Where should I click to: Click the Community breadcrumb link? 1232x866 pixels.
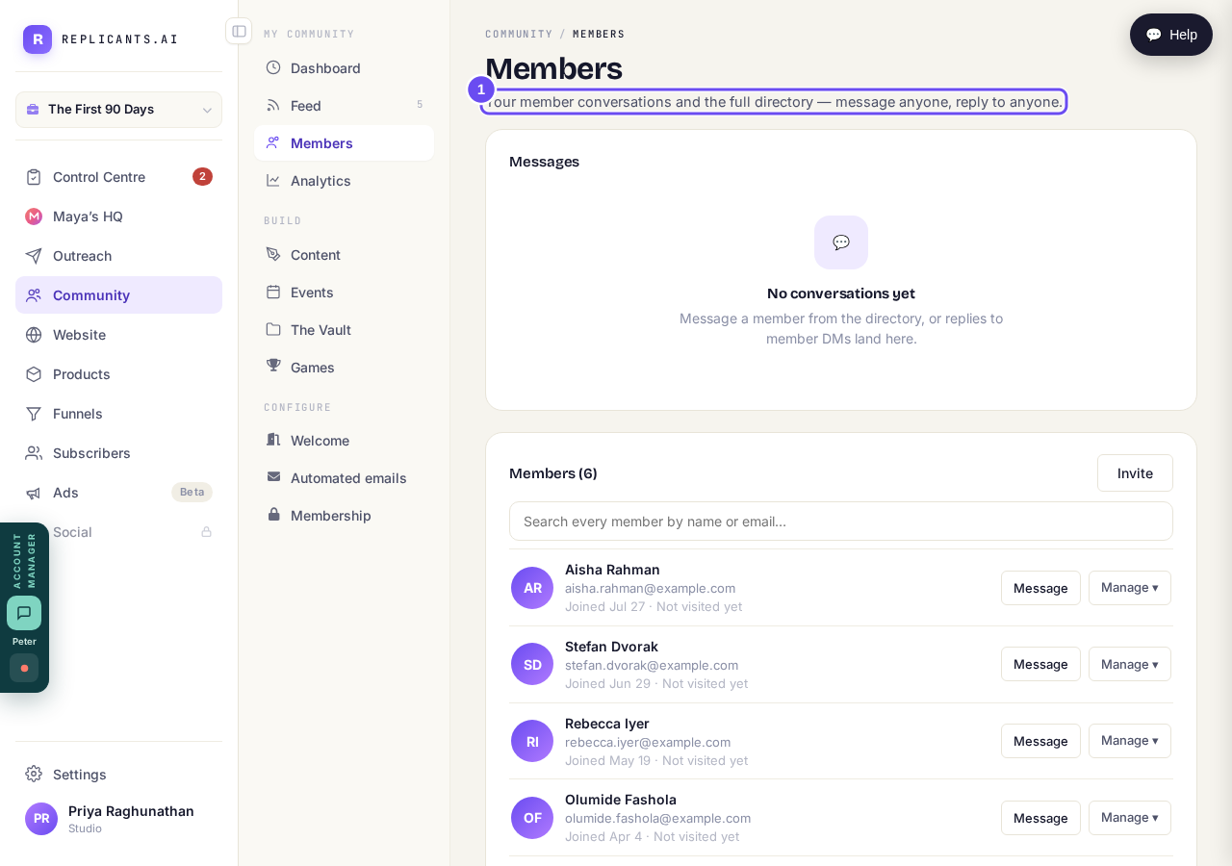click(x=519, y=34)
